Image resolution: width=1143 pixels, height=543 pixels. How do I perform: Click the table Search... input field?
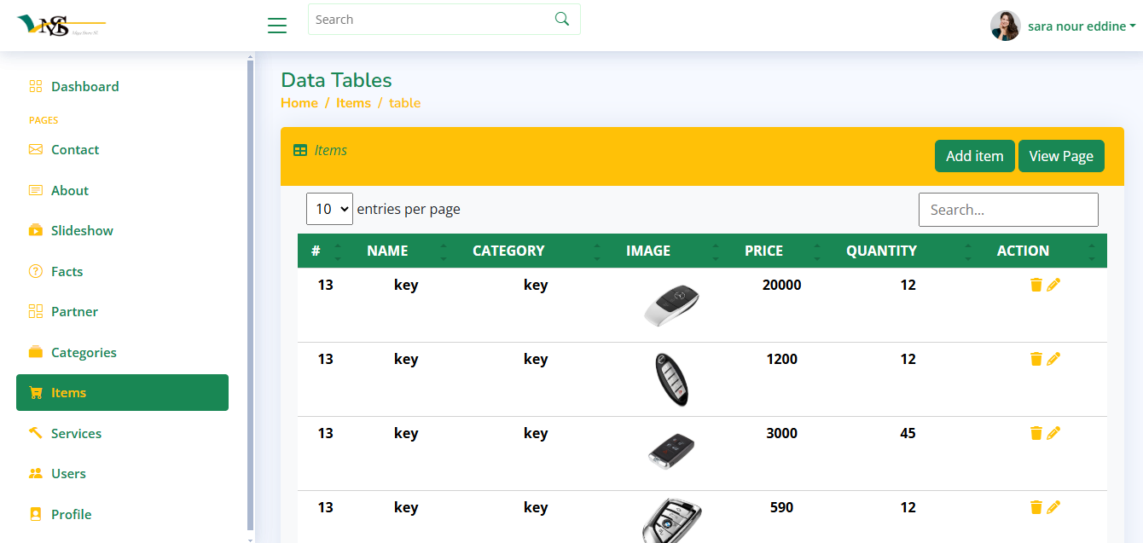[1007, 210]
